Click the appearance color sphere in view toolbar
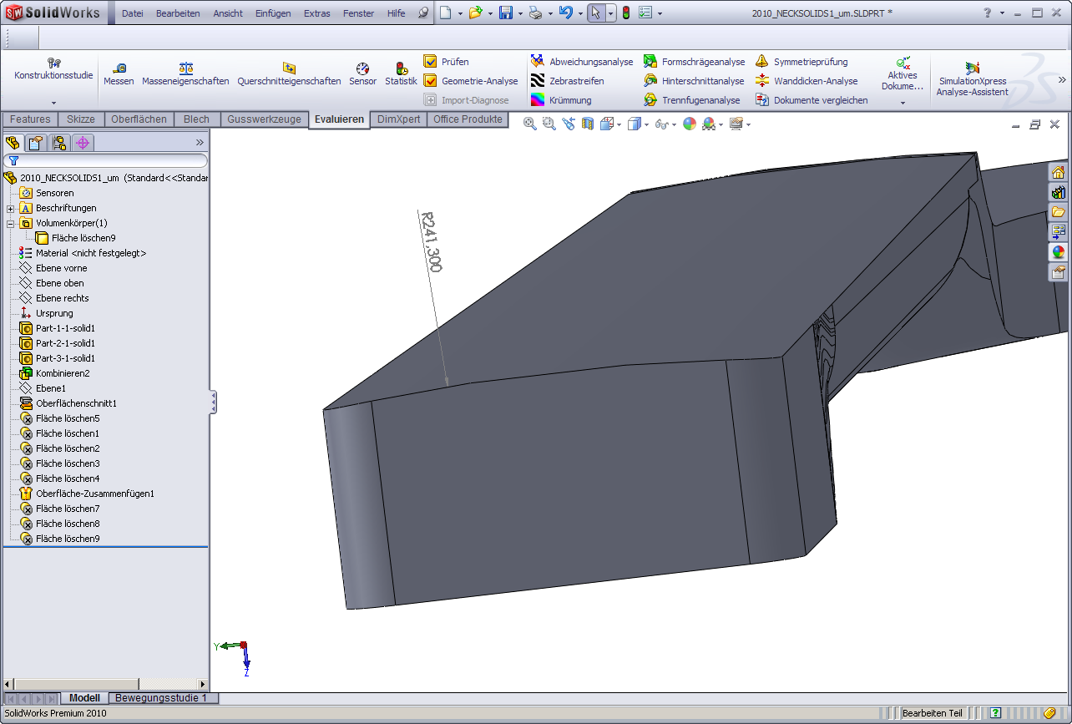This screenshot has width=1072, height=724. [x=689, y=124]
